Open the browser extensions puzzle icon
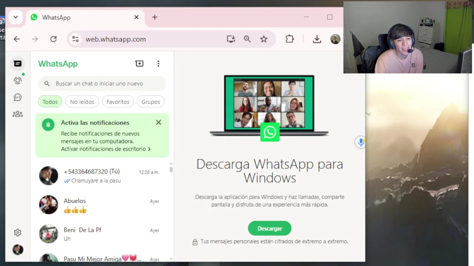 (x=290, y=39)
